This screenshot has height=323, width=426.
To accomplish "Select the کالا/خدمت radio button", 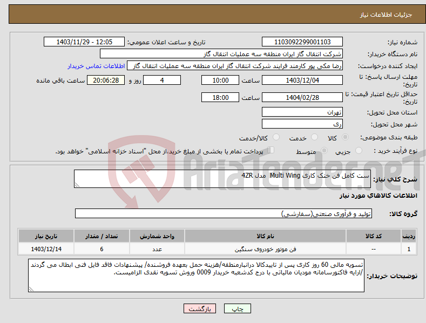I will [x=276, y=137].
